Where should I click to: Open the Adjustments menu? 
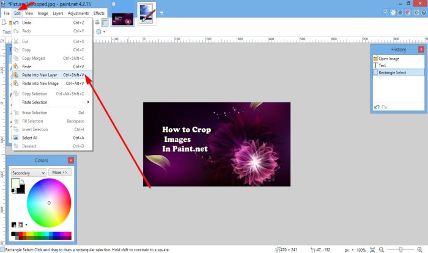[x=78, y=13]
